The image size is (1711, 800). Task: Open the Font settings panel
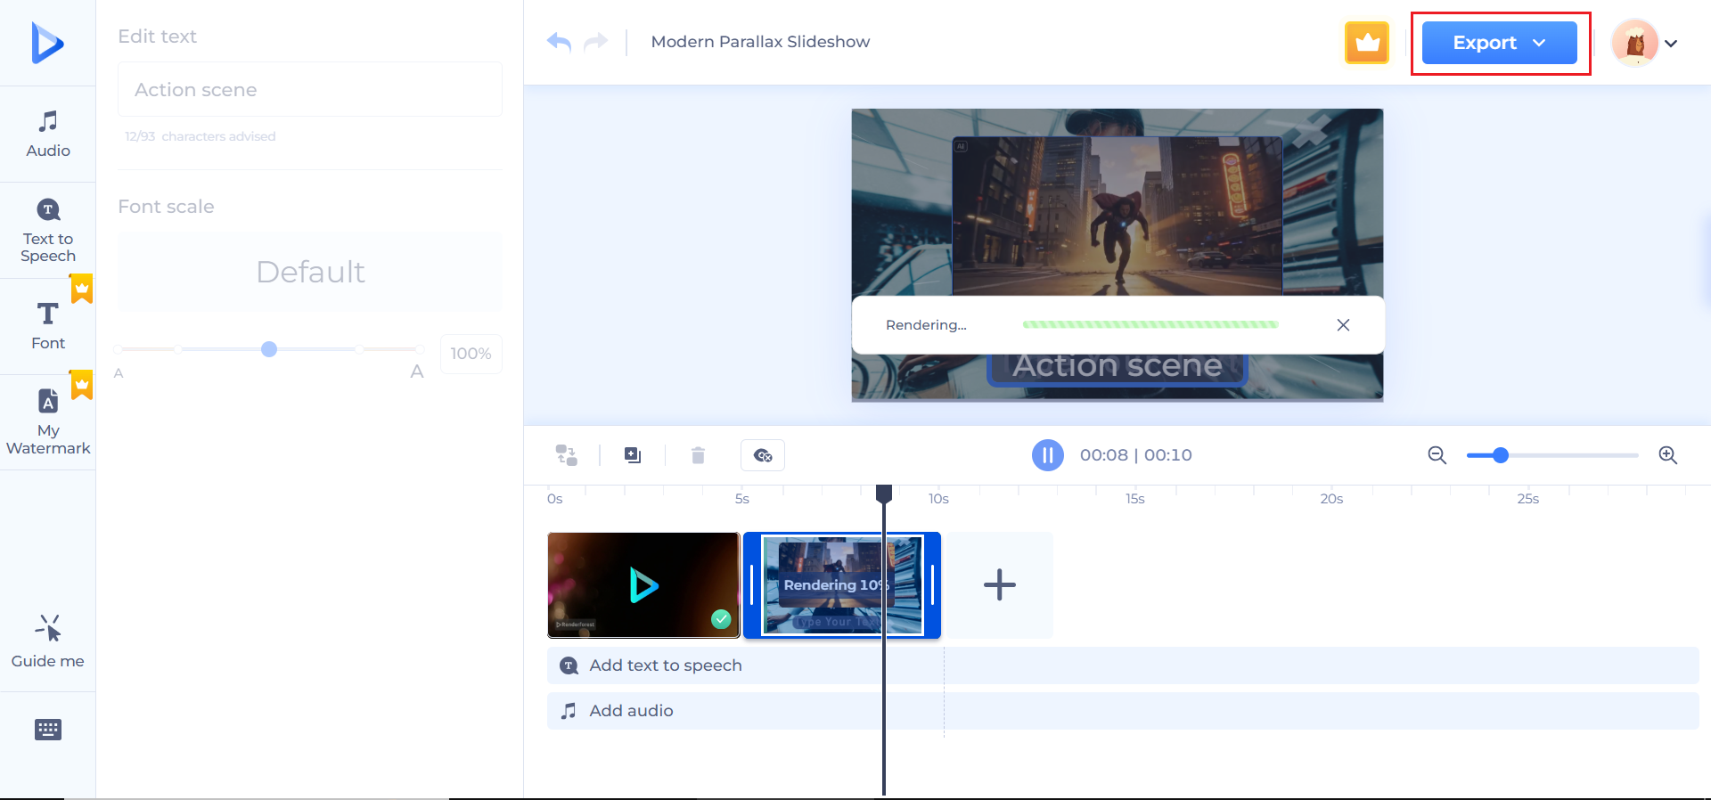48,326
